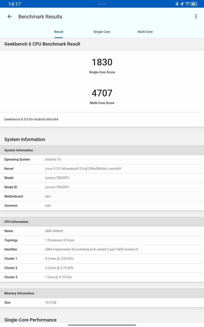Viewport: 204px width, 327px height.
Task: Select Cluster 1 value 4 Cores @ 2.02 GHz
Action: (x=59, y=259)
